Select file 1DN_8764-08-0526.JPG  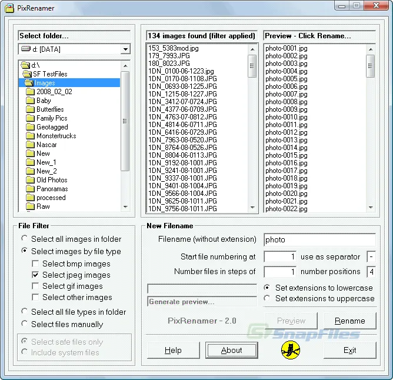[x=182, y=148]
